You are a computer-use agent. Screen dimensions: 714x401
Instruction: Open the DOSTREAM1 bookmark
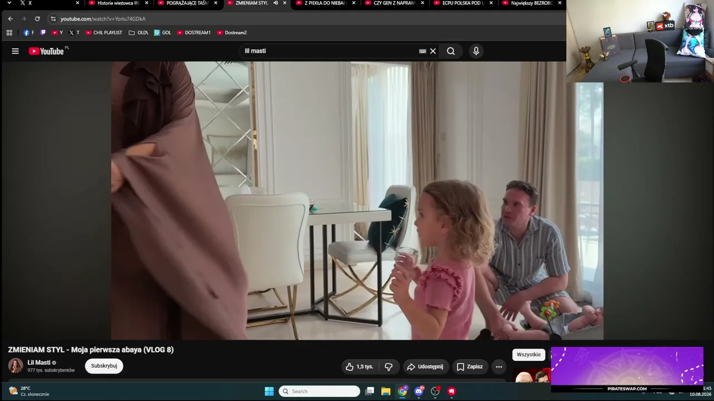pyautogui.click(x=194, y=33)
